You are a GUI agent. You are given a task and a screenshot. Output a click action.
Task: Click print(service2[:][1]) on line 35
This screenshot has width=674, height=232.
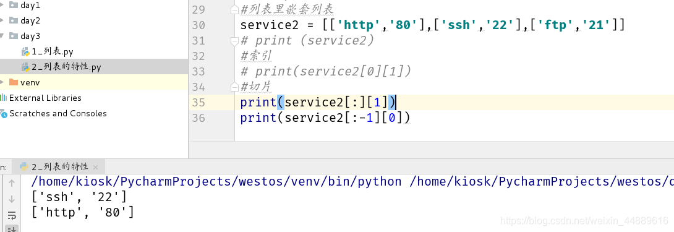pyautogui.click(x=318, y=103)
